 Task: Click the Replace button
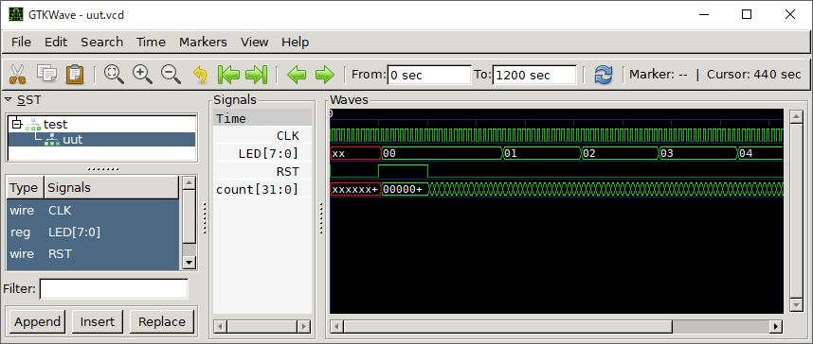tap(162, 321)
